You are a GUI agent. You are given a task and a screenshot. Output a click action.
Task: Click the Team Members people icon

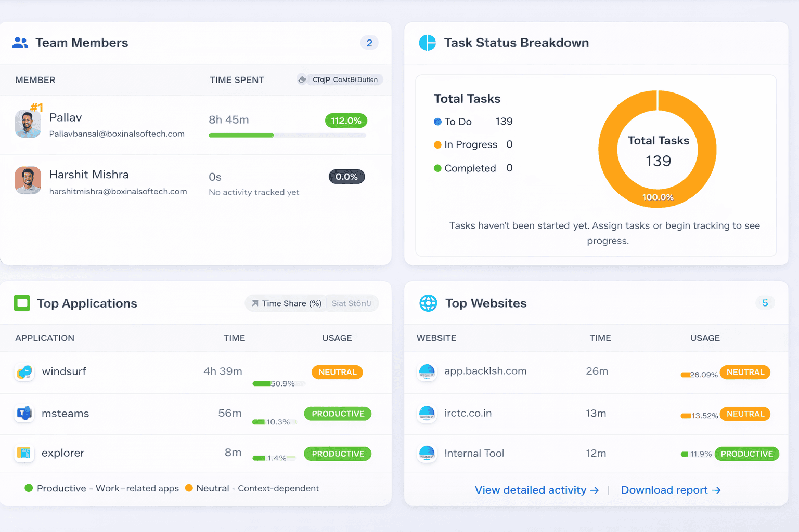(20, 43)
